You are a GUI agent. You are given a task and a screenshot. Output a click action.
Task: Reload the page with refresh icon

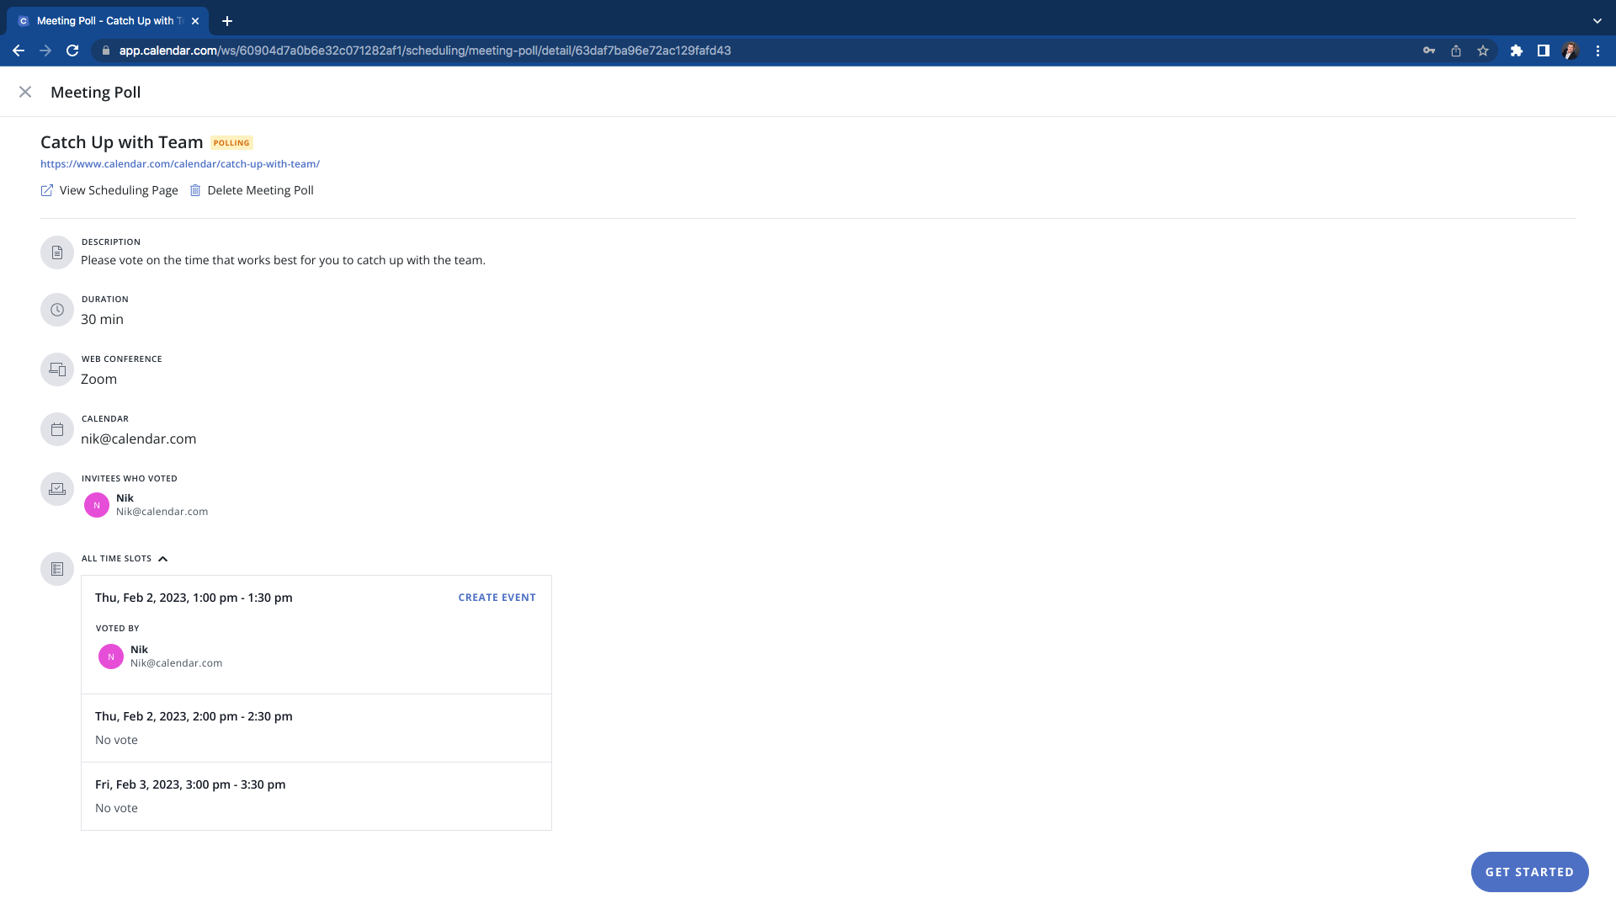pos(72,50)
